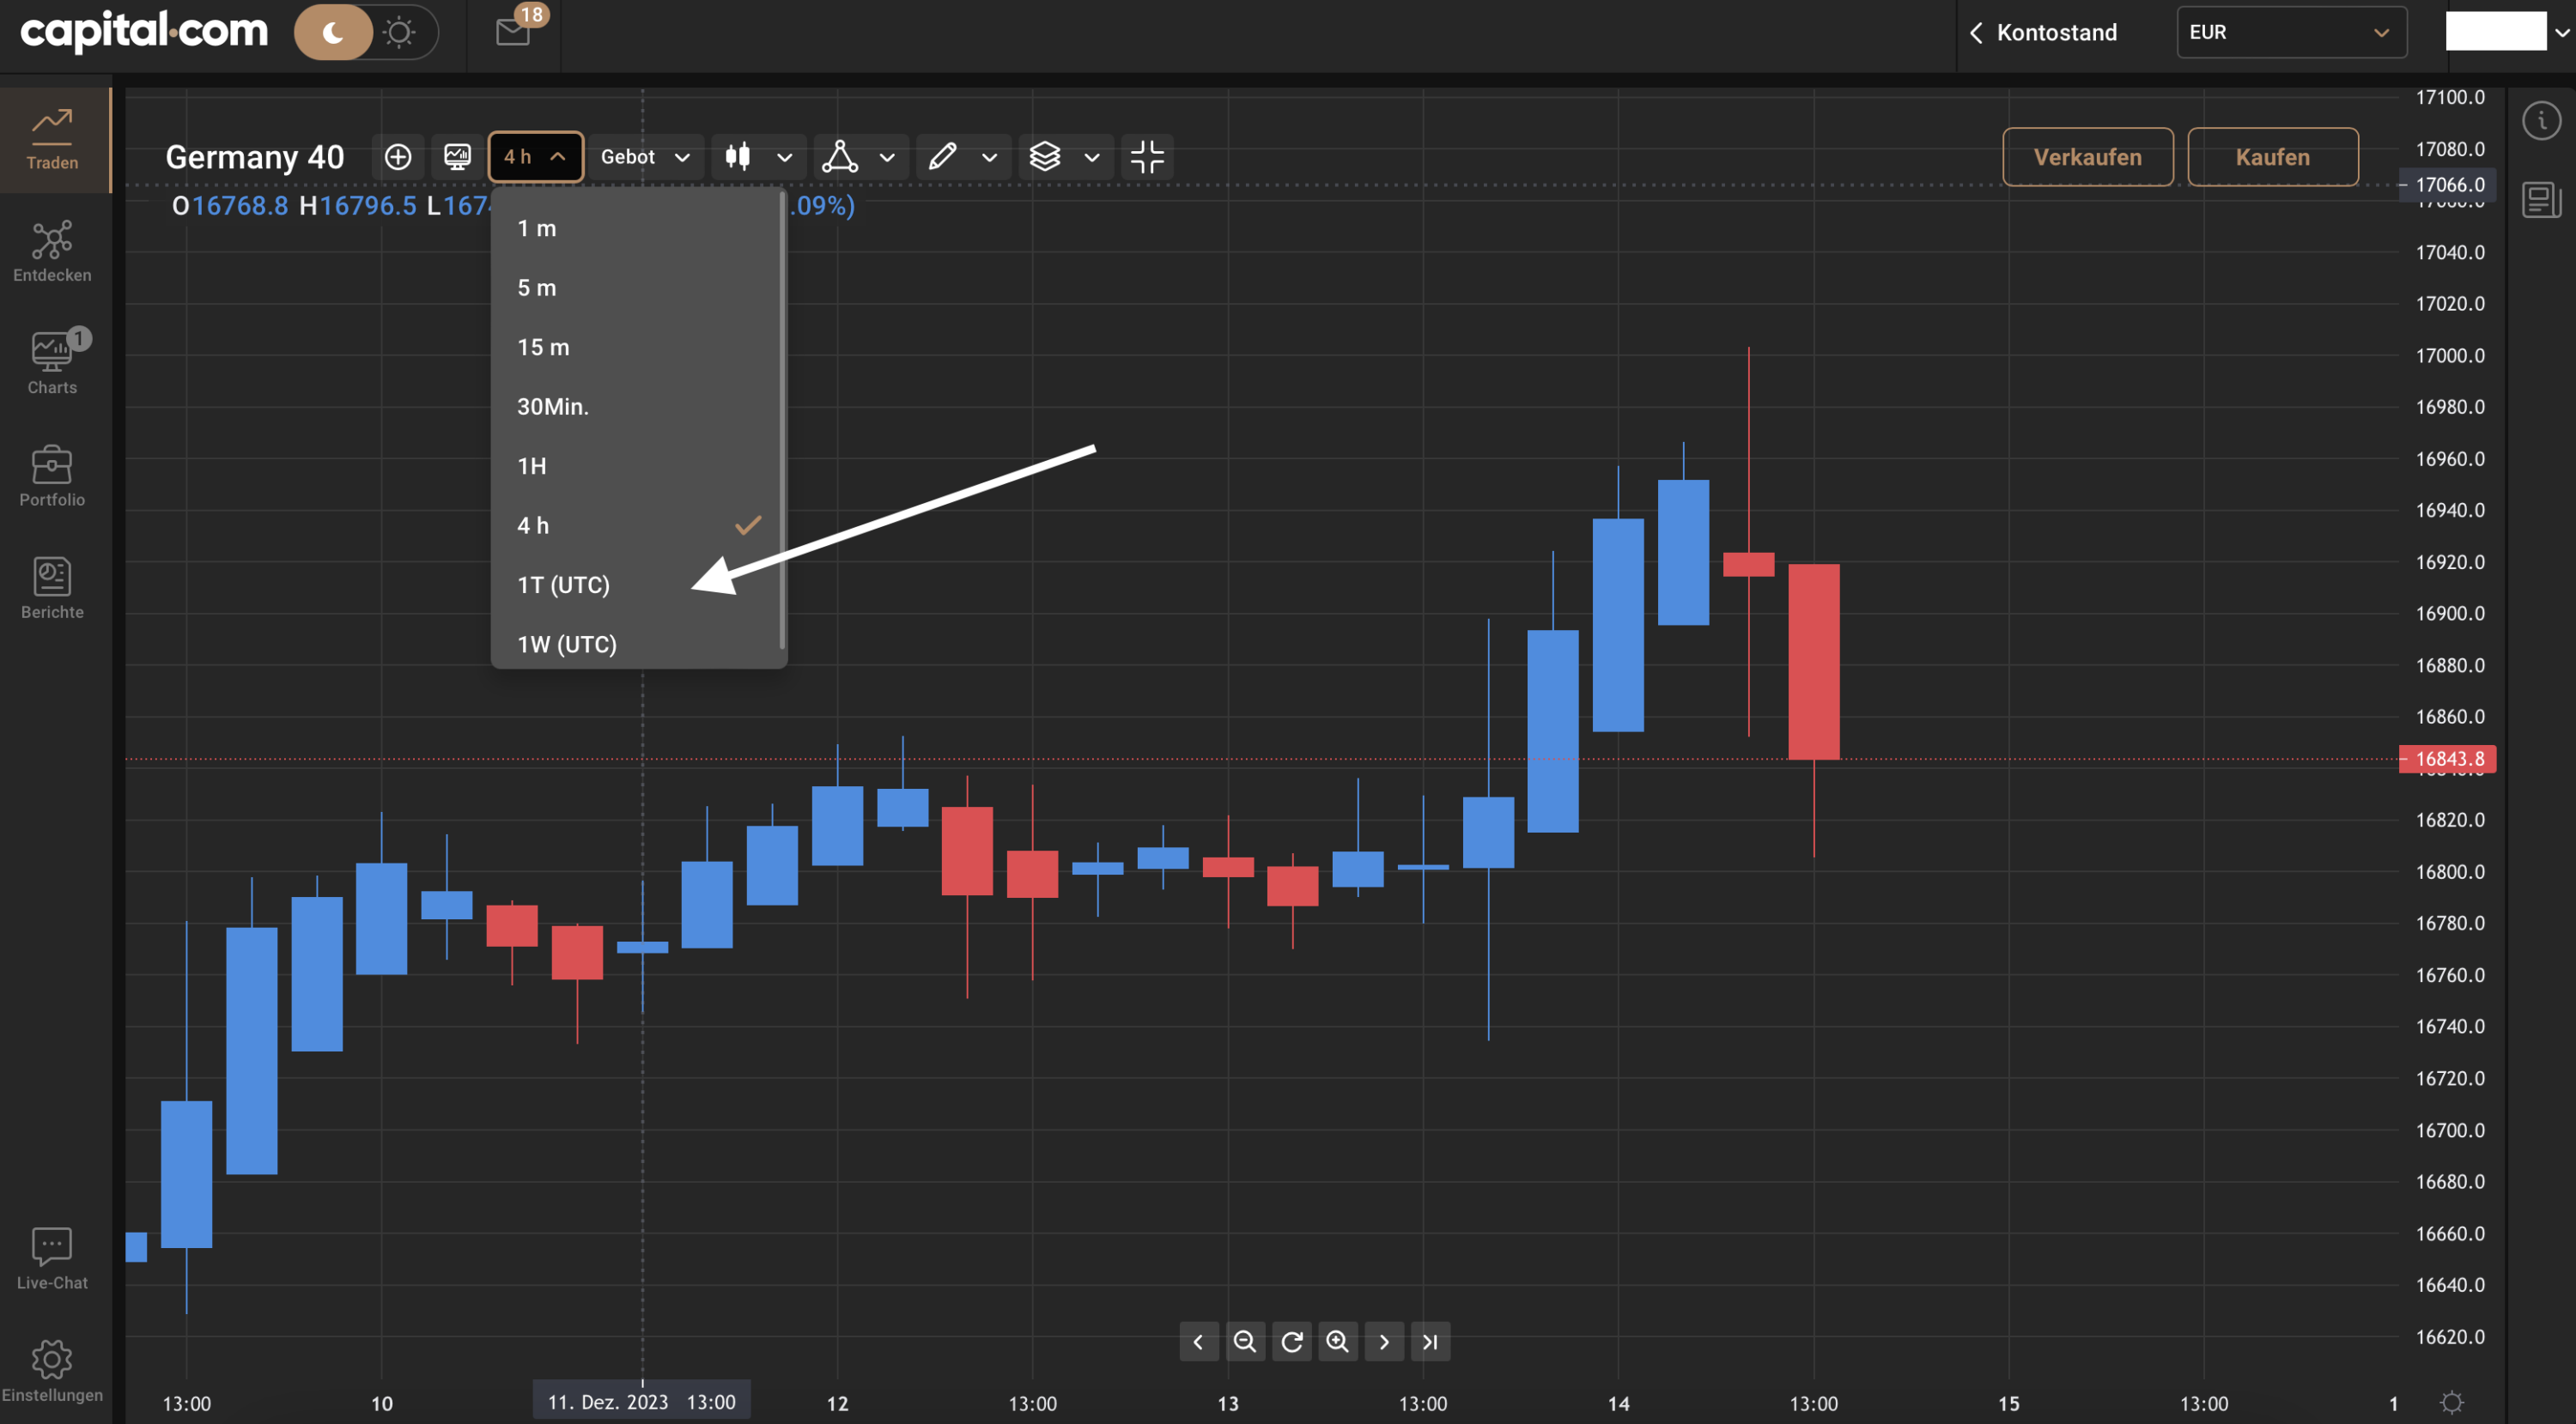Click the candlestick chart type icon
Image resolution: width=2576 pixels, height=1424 pixels.
point(738,157)
